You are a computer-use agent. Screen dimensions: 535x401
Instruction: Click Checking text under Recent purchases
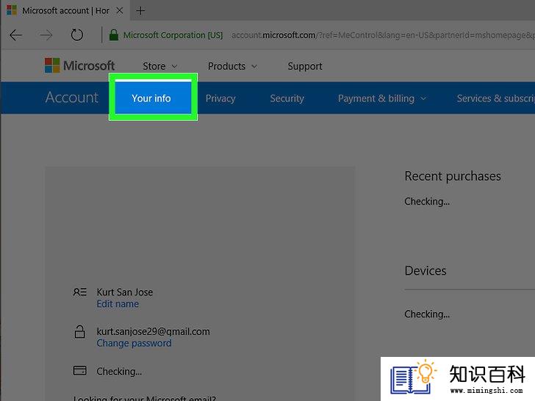pyautogui.click(x=427, y=201)
